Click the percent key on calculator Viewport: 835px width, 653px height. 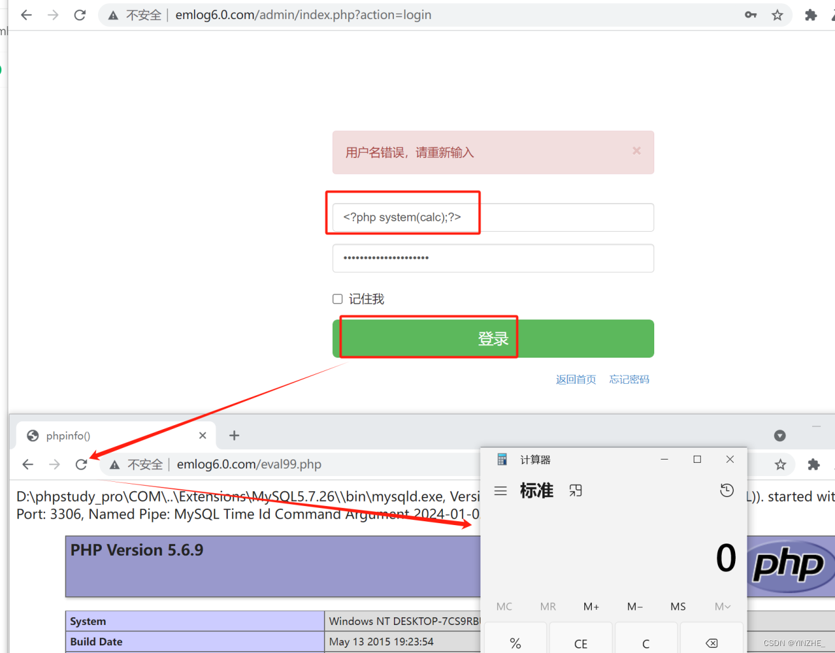(516, 639)
